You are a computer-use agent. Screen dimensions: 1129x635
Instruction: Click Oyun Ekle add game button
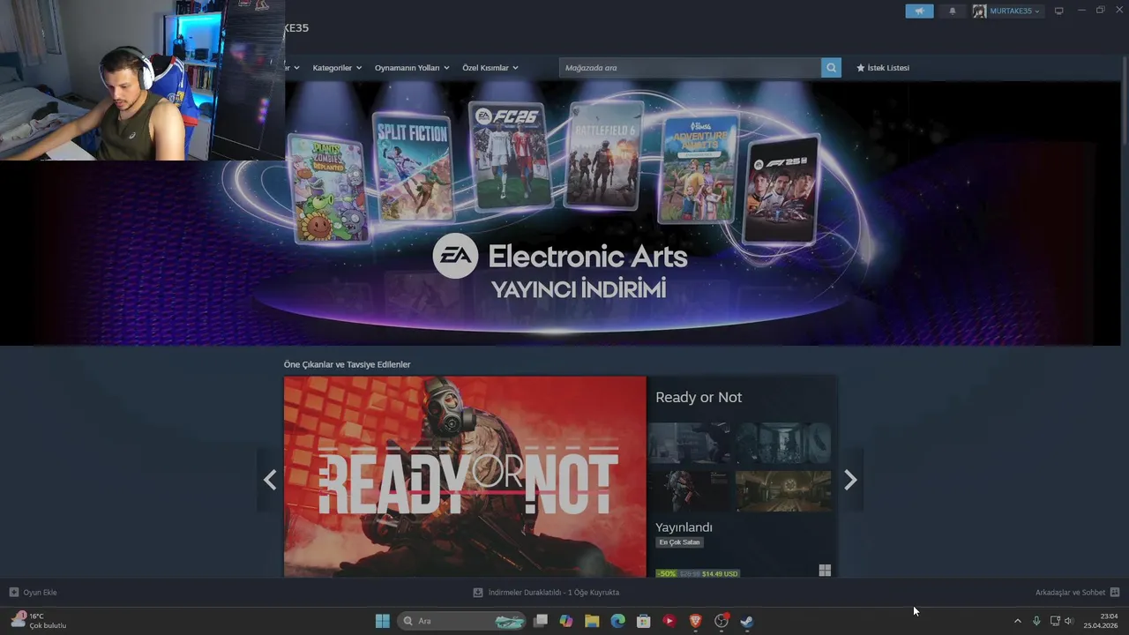[x=34, y=593]
